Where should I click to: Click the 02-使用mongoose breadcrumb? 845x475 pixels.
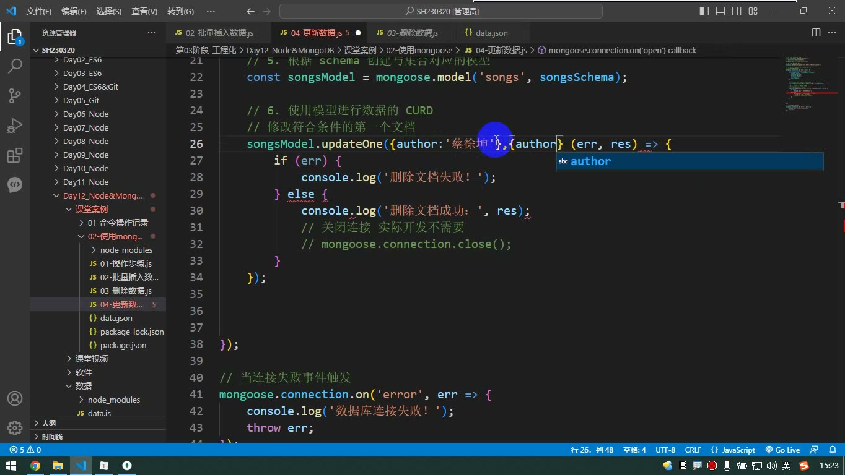point(419,50)
